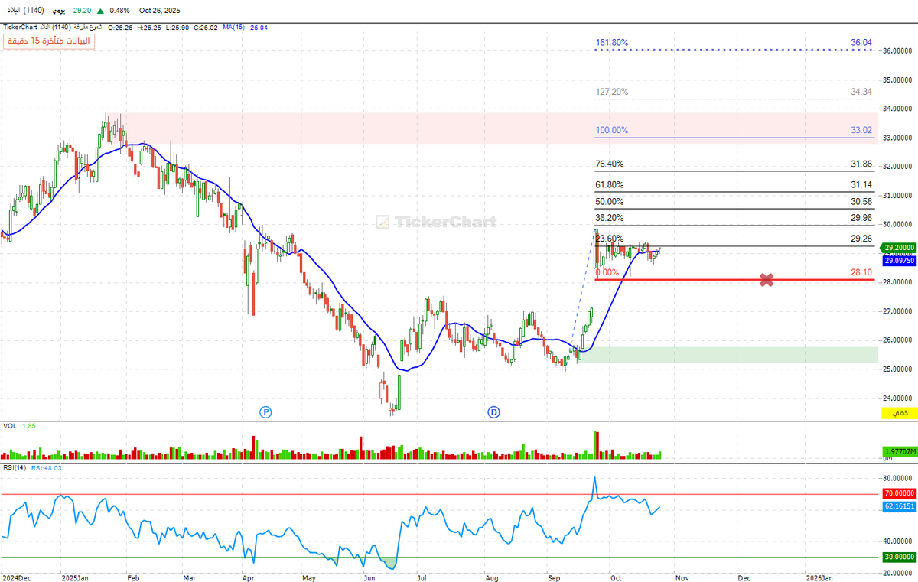This screenshot has height=582, width=918.
Task: Click the Fibonacci price 31.14
Action: 861,184
